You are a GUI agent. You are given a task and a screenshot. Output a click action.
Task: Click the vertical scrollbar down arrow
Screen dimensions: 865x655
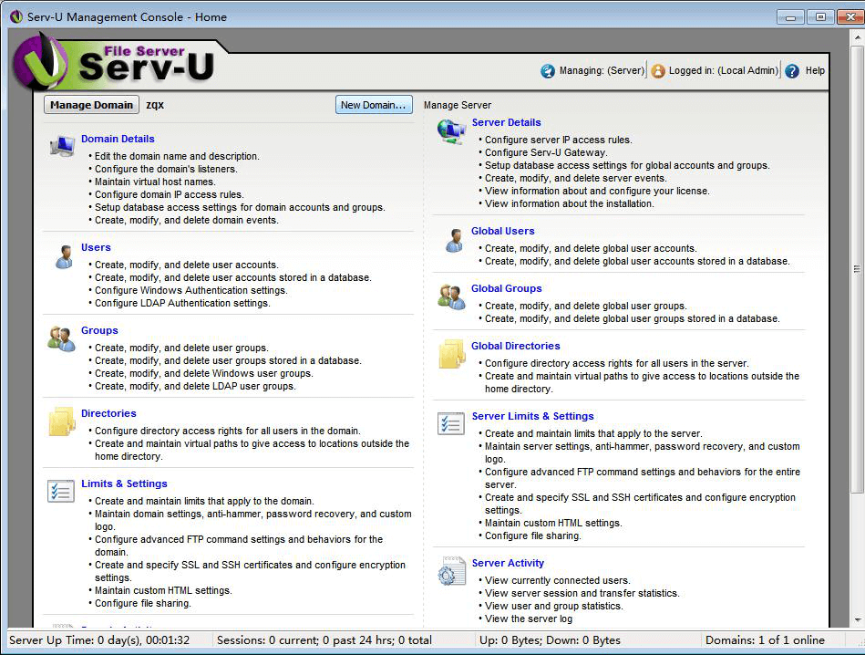tap(858, 619)
